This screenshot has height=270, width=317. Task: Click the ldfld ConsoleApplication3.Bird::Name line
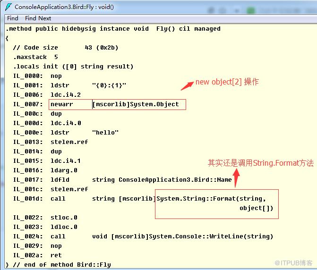(x=122, y=180)
